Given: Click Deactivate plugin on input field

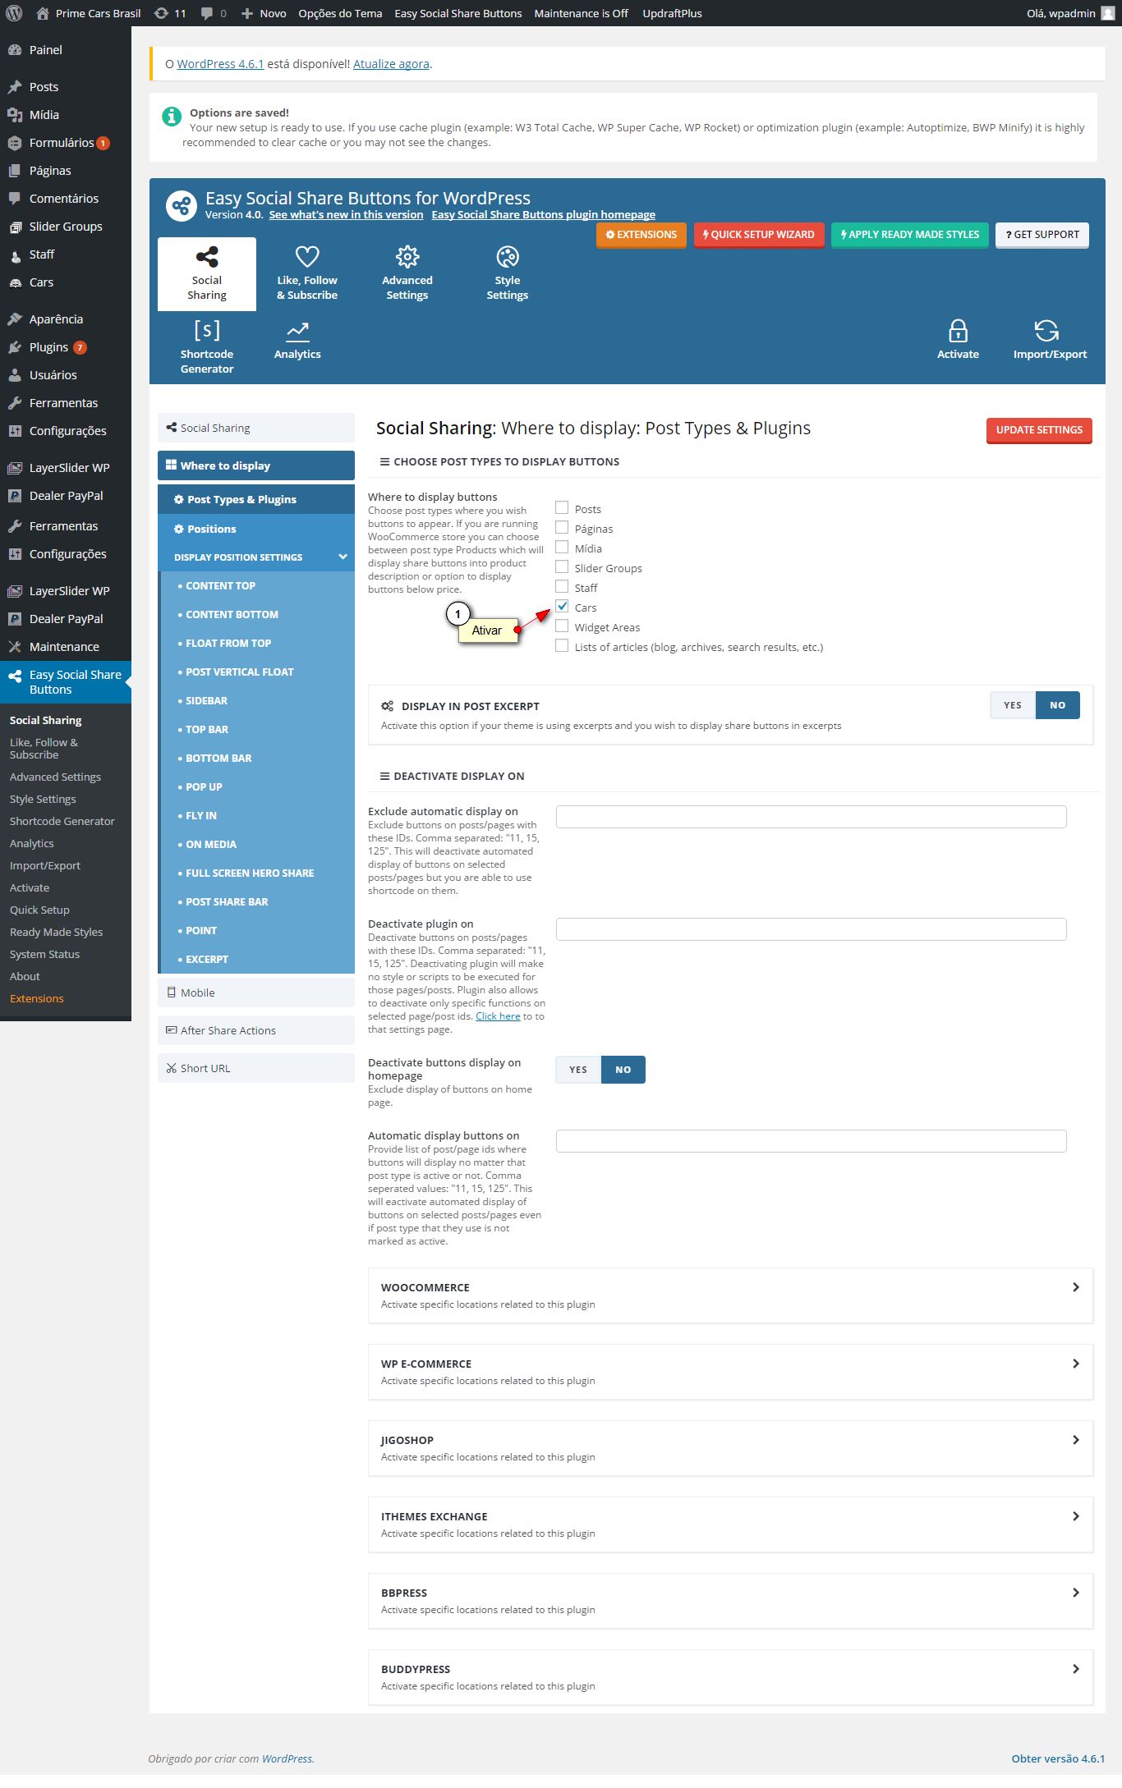Looking at the screenshot, I should tap(812, 929).
